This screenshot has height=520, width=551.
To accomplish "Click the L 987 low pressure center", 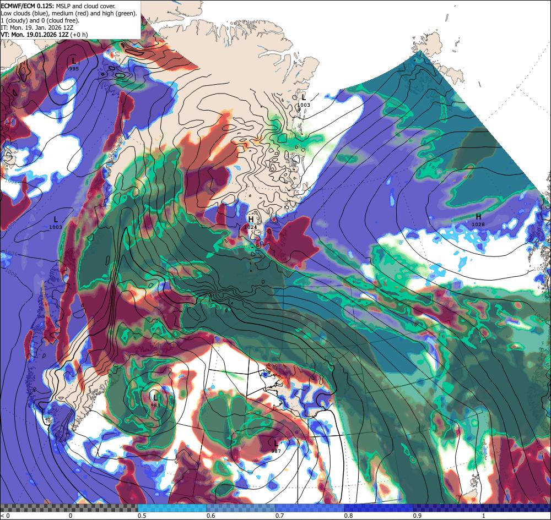I will (276, 447).
